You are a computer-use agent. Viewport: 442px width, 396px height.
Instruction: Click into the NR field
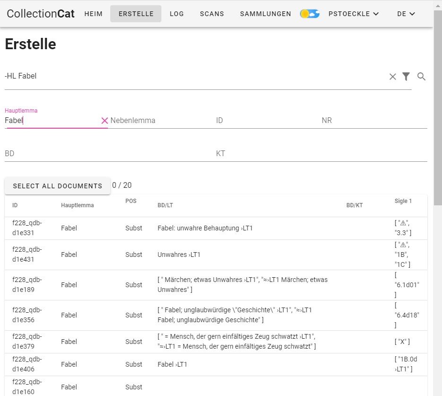374,121
